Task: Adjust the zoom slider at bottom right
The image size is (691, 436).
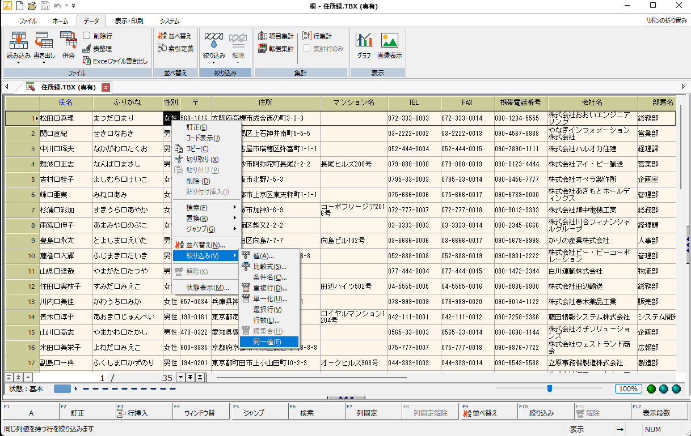Action: [x=549, y=389]
